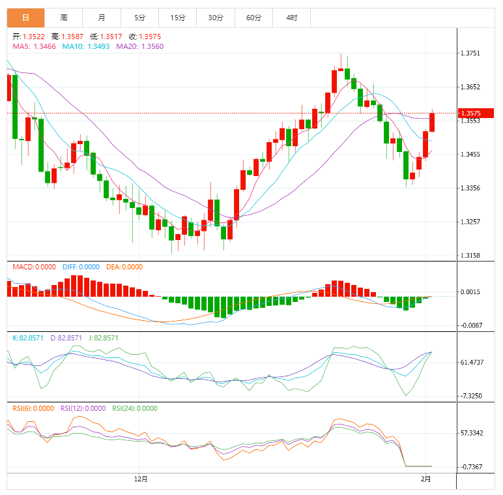
Task: Open the 30分 timeframe tab
Action: point(216,18)
